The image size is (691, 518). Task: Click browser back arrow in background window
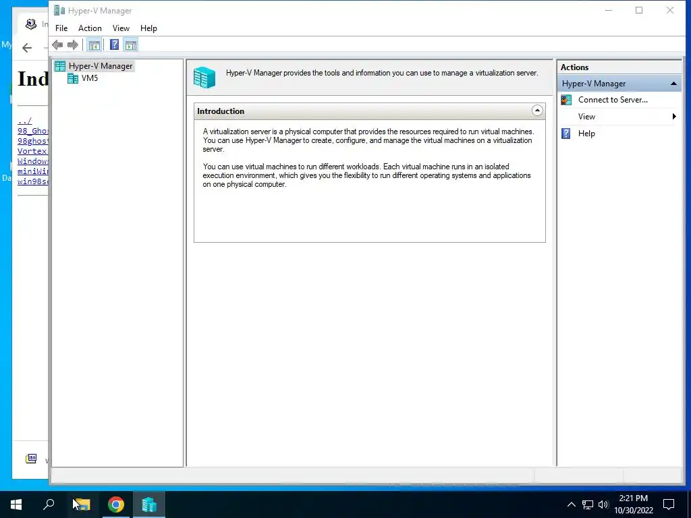27,48
